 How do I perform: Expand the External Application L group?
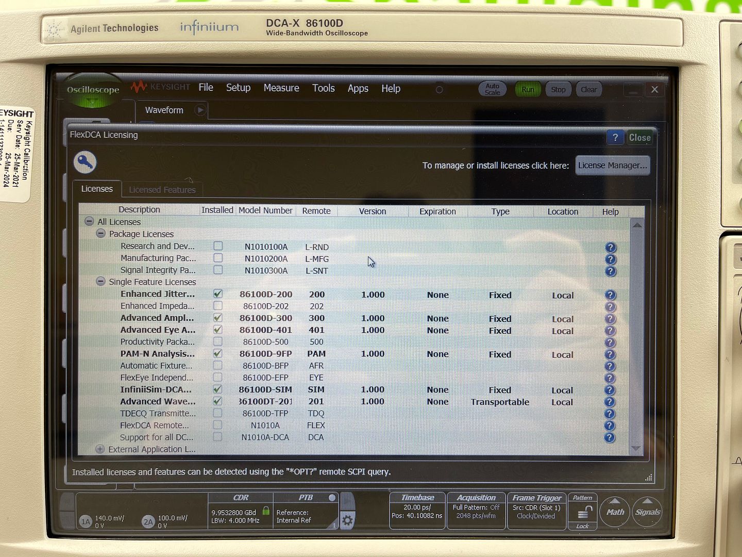click(100, 449)
